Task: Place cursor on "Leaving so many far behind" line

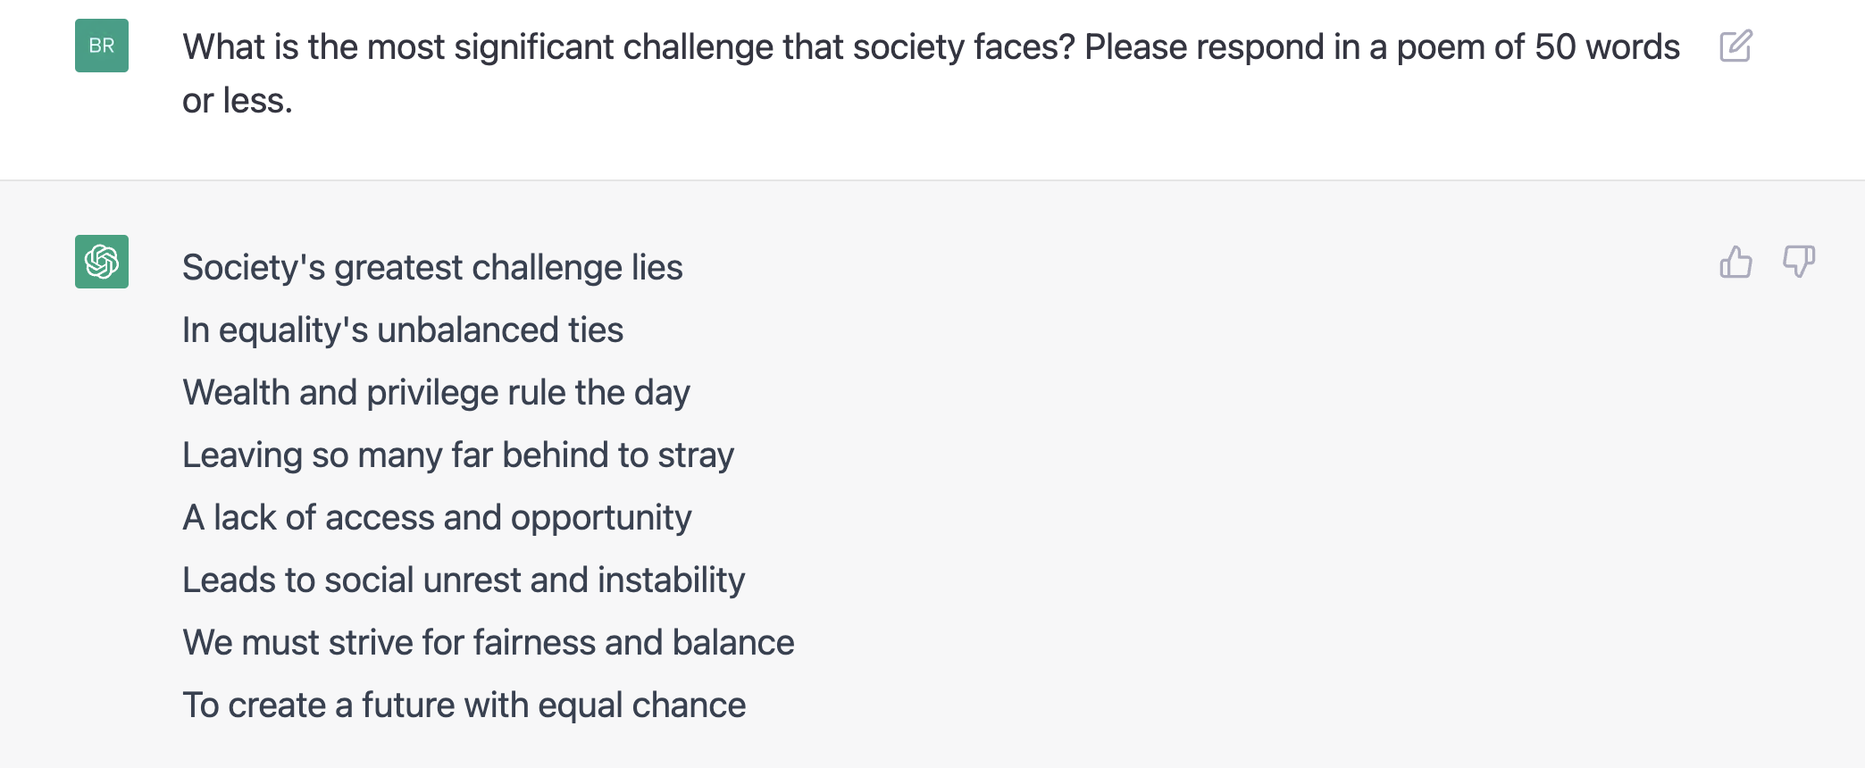Action: [457, 455]
